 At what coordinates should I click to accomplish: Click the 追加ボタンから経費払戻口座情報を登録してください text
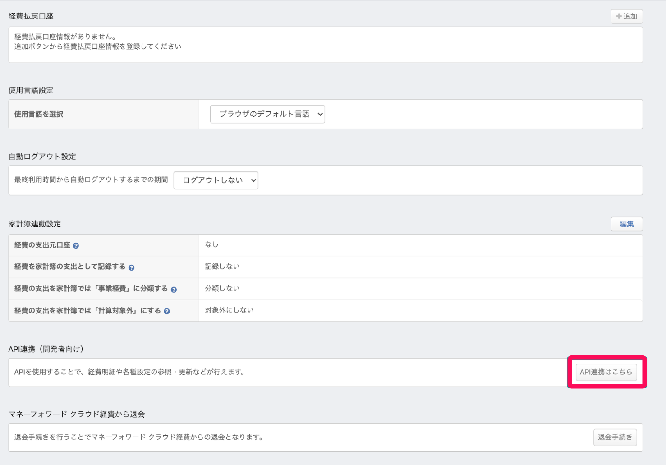pos(98,46)
